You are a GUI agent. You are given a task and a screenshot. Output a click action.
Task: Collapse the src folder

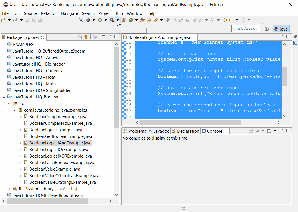click(9, 104)
